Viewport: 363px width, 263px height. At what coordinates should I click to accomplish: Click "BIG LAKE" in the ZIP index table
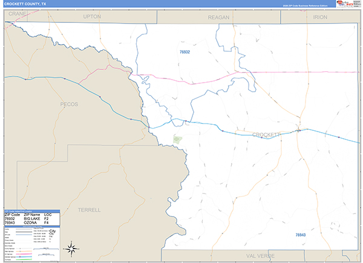pyautogui.click(x=32, y=218)
